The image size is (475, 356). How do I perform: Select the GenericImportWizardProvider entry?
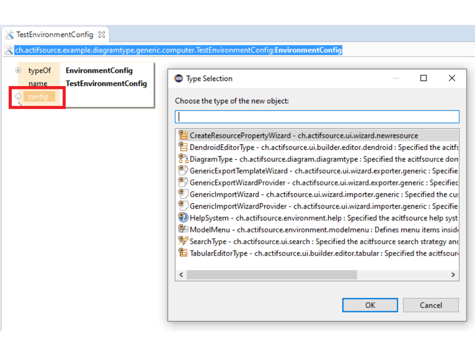[x=237, y=206]
